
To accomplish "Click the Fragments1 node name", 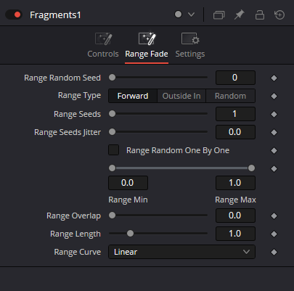I will coord(55,15).
